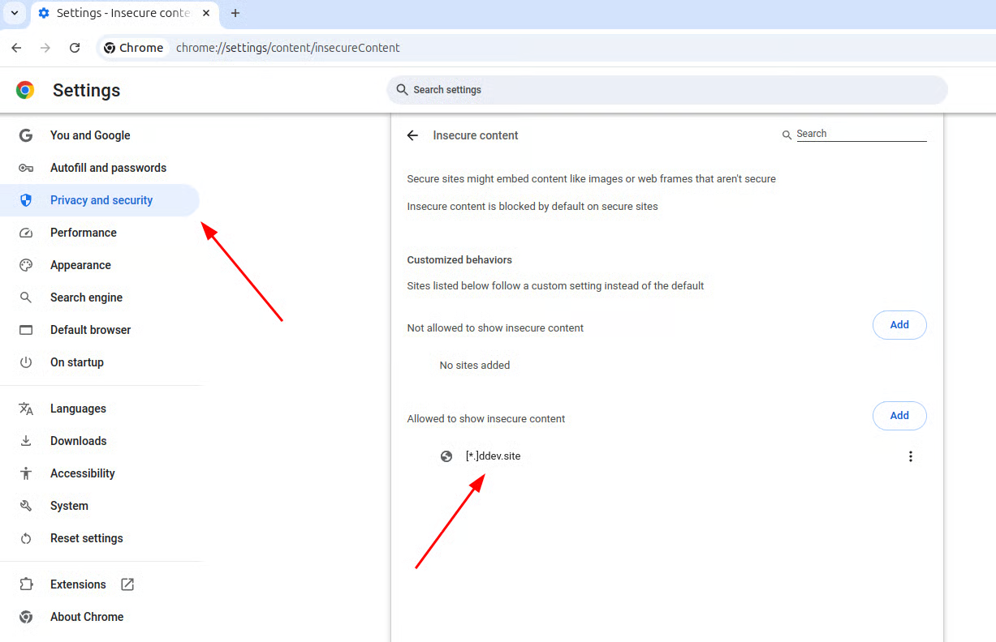
Task: Click 'Insecure content is blocked by default' text
Action: tap(532, 207)
